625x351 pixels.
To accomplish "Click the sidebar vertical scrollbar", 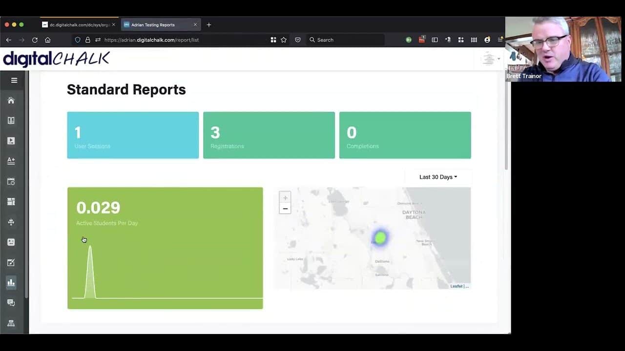I will point(26,185).
